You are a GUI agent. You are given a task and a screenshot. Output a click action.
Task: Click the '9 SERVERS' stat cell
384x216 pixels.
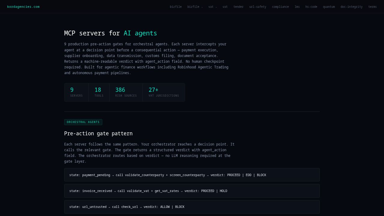[x=76, y=92]
